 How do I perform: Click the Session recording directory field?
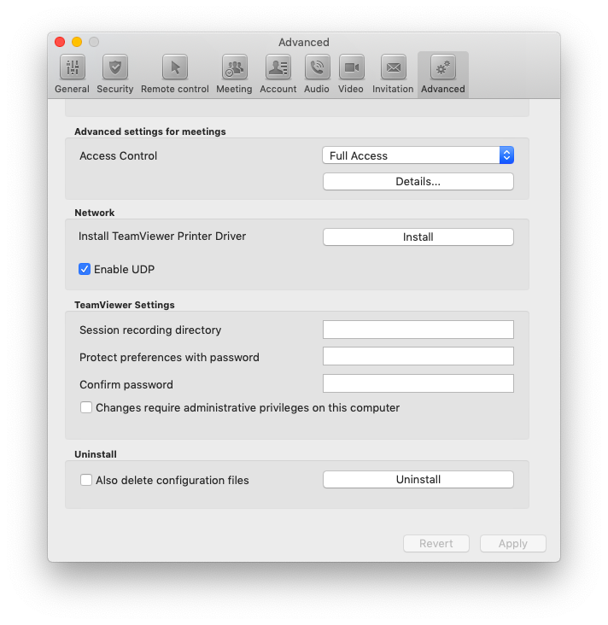(x=418, y=330)
